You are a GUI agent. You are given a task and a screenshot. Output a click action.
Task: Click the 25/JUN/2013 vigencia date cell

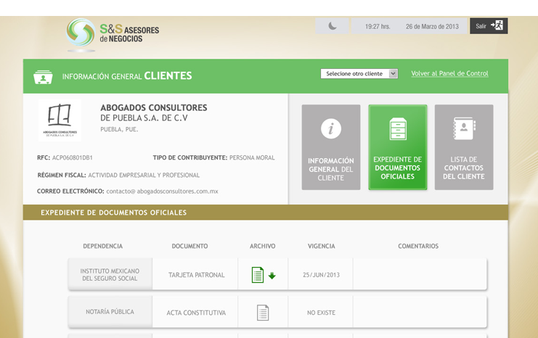pyautogui.click(x=321, y=275)
